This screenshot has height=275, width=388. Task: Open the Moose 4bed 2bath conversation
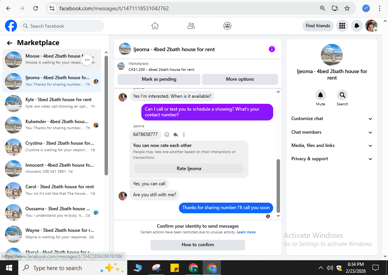52,59
